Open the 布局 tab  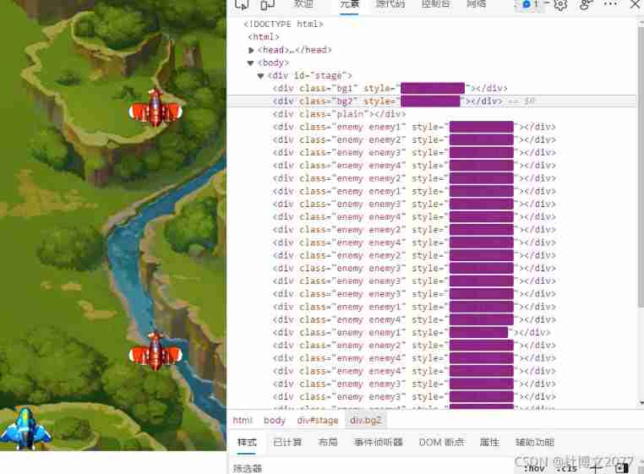click(x=328, y=443)
